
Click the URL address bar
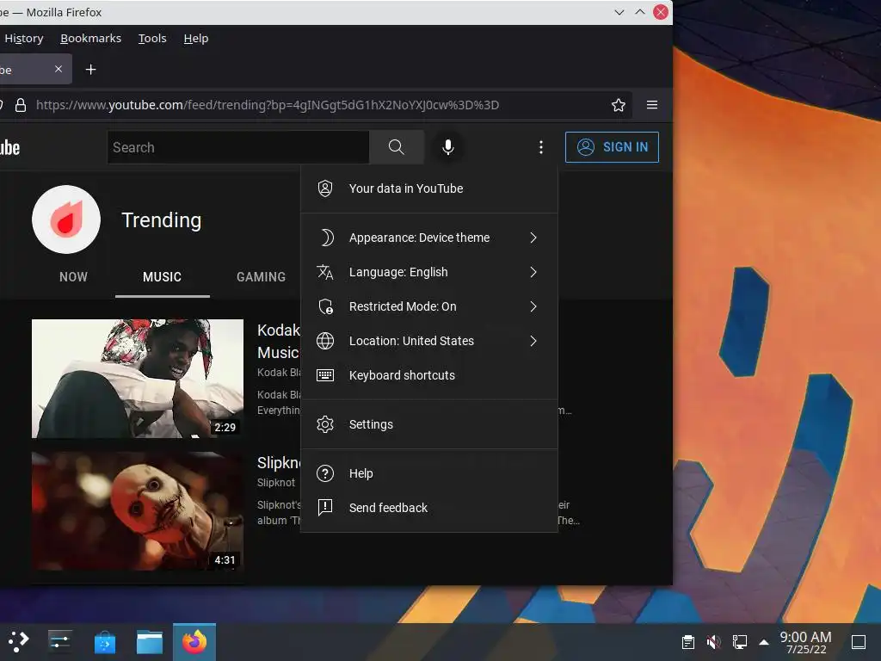click(317, 105)
